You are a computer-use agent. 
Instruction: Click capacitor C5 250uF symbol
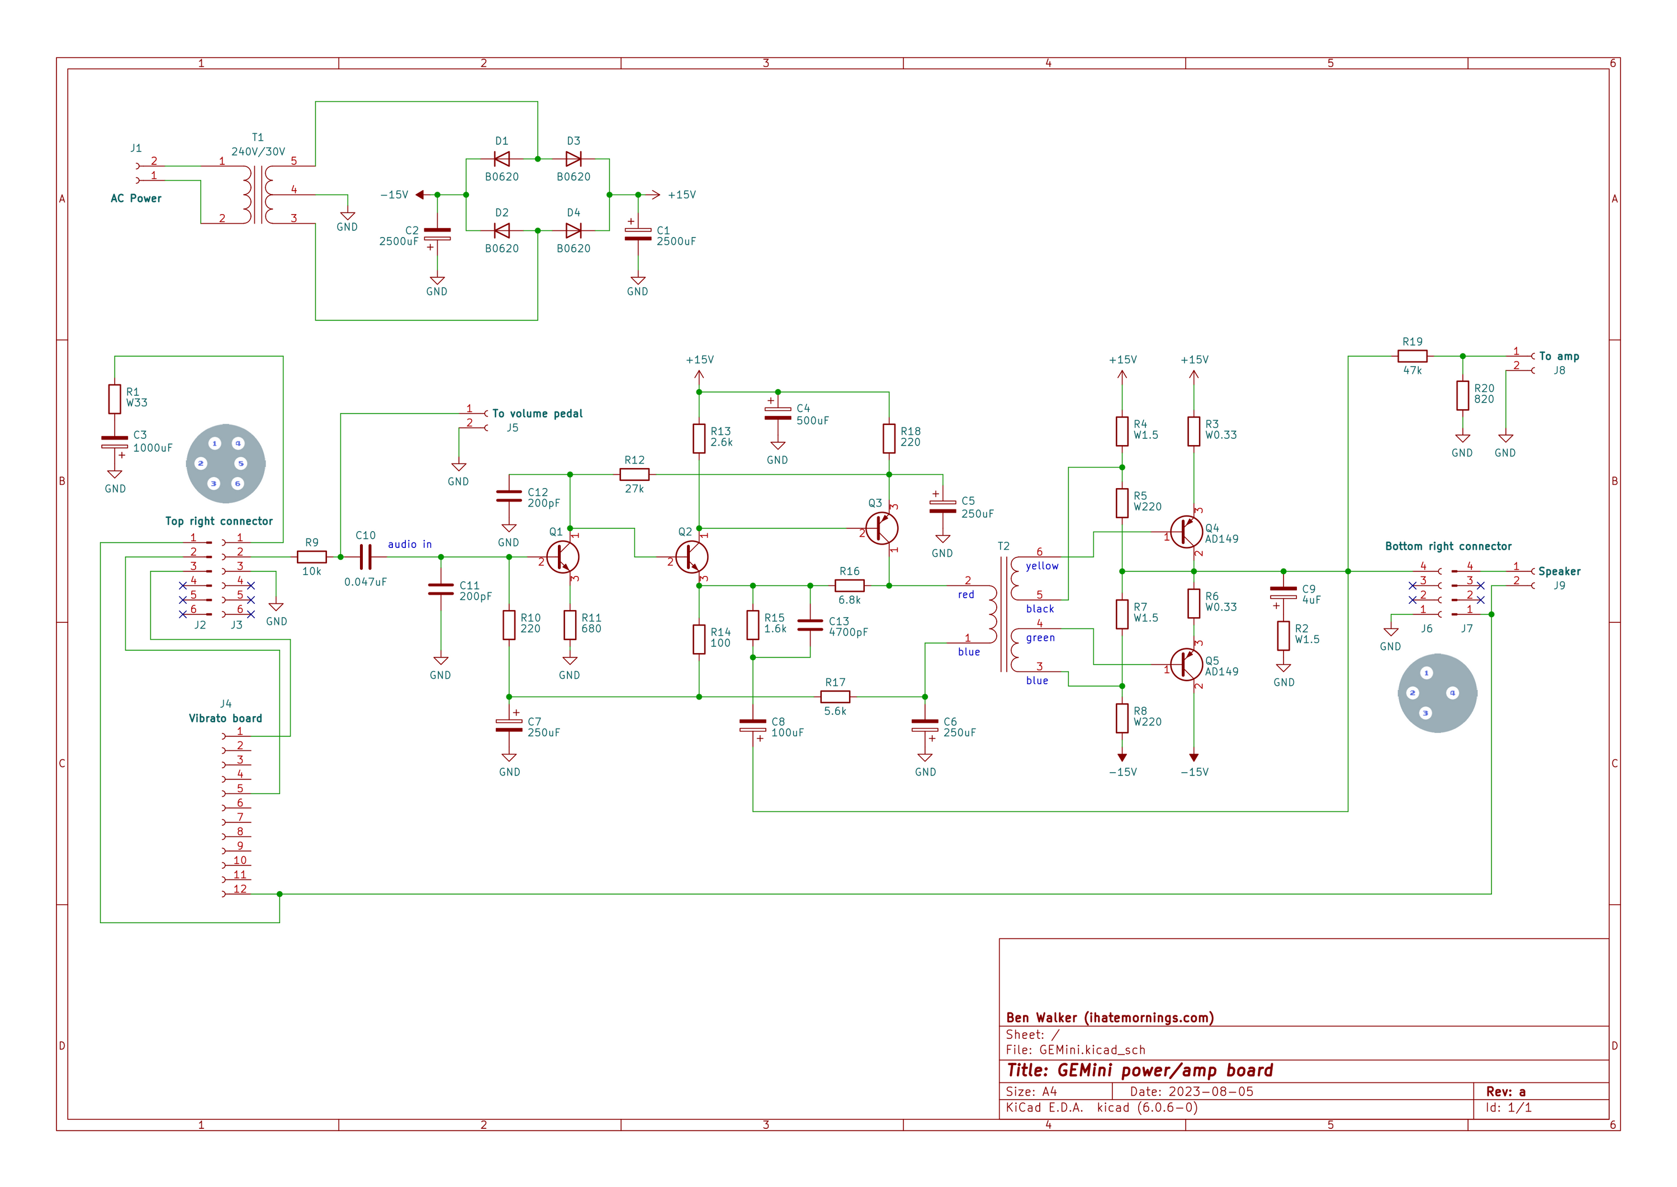(x=942, y=506)
